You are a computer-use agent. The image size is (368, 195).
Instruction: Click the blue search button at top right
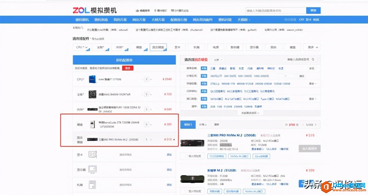[313, 11]
